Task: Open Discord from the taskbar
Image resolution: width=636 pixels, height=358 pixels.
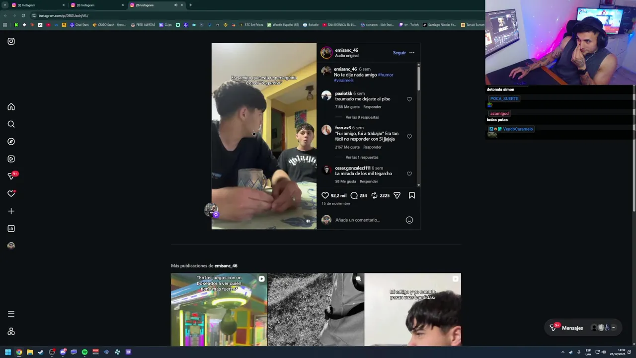Action: (63, 352)
